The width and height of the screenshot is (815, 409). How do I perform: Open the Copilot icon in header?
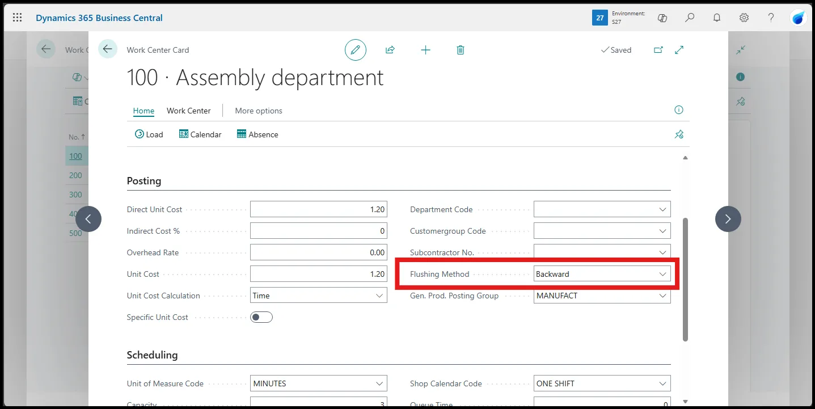(662, 18)
